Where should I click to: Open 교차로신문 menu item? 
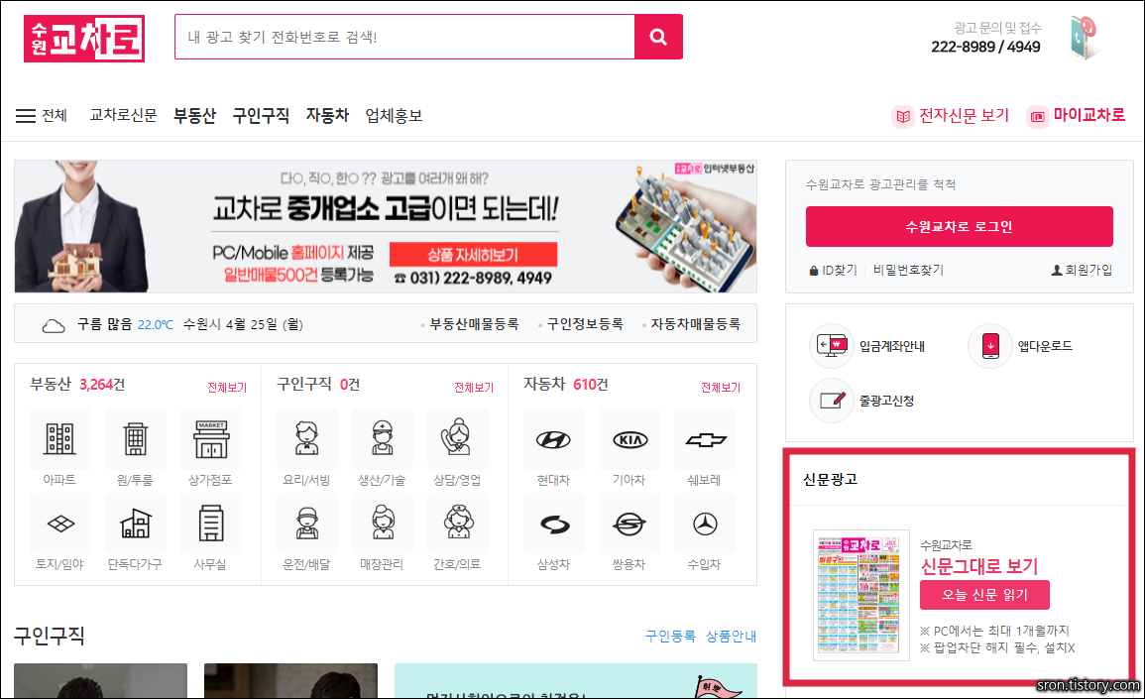tap(123, 115)
